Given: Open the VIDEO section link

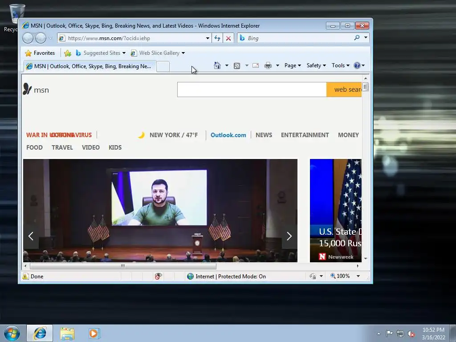Looking at the screenshot, I should [91, 147].
